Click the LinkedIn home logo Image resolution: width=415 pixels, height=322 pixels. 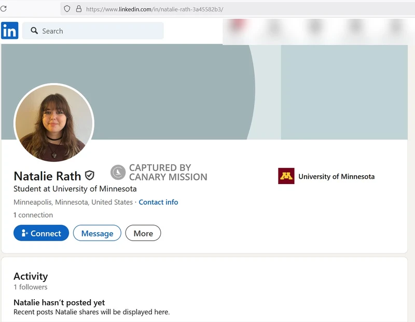pyautogui.click(x=10, y=31)
